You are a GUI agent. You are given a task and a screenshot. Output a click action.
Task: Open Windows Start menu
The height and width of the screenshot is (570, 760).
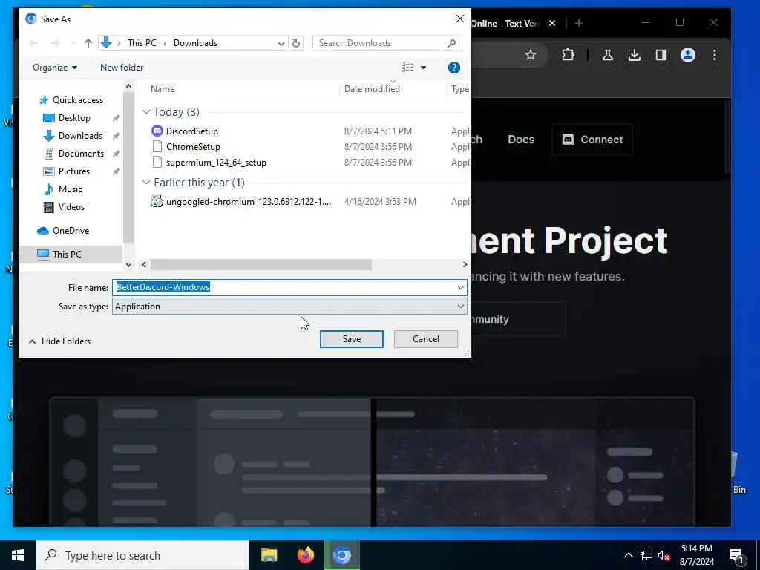[x=18, y=555]
